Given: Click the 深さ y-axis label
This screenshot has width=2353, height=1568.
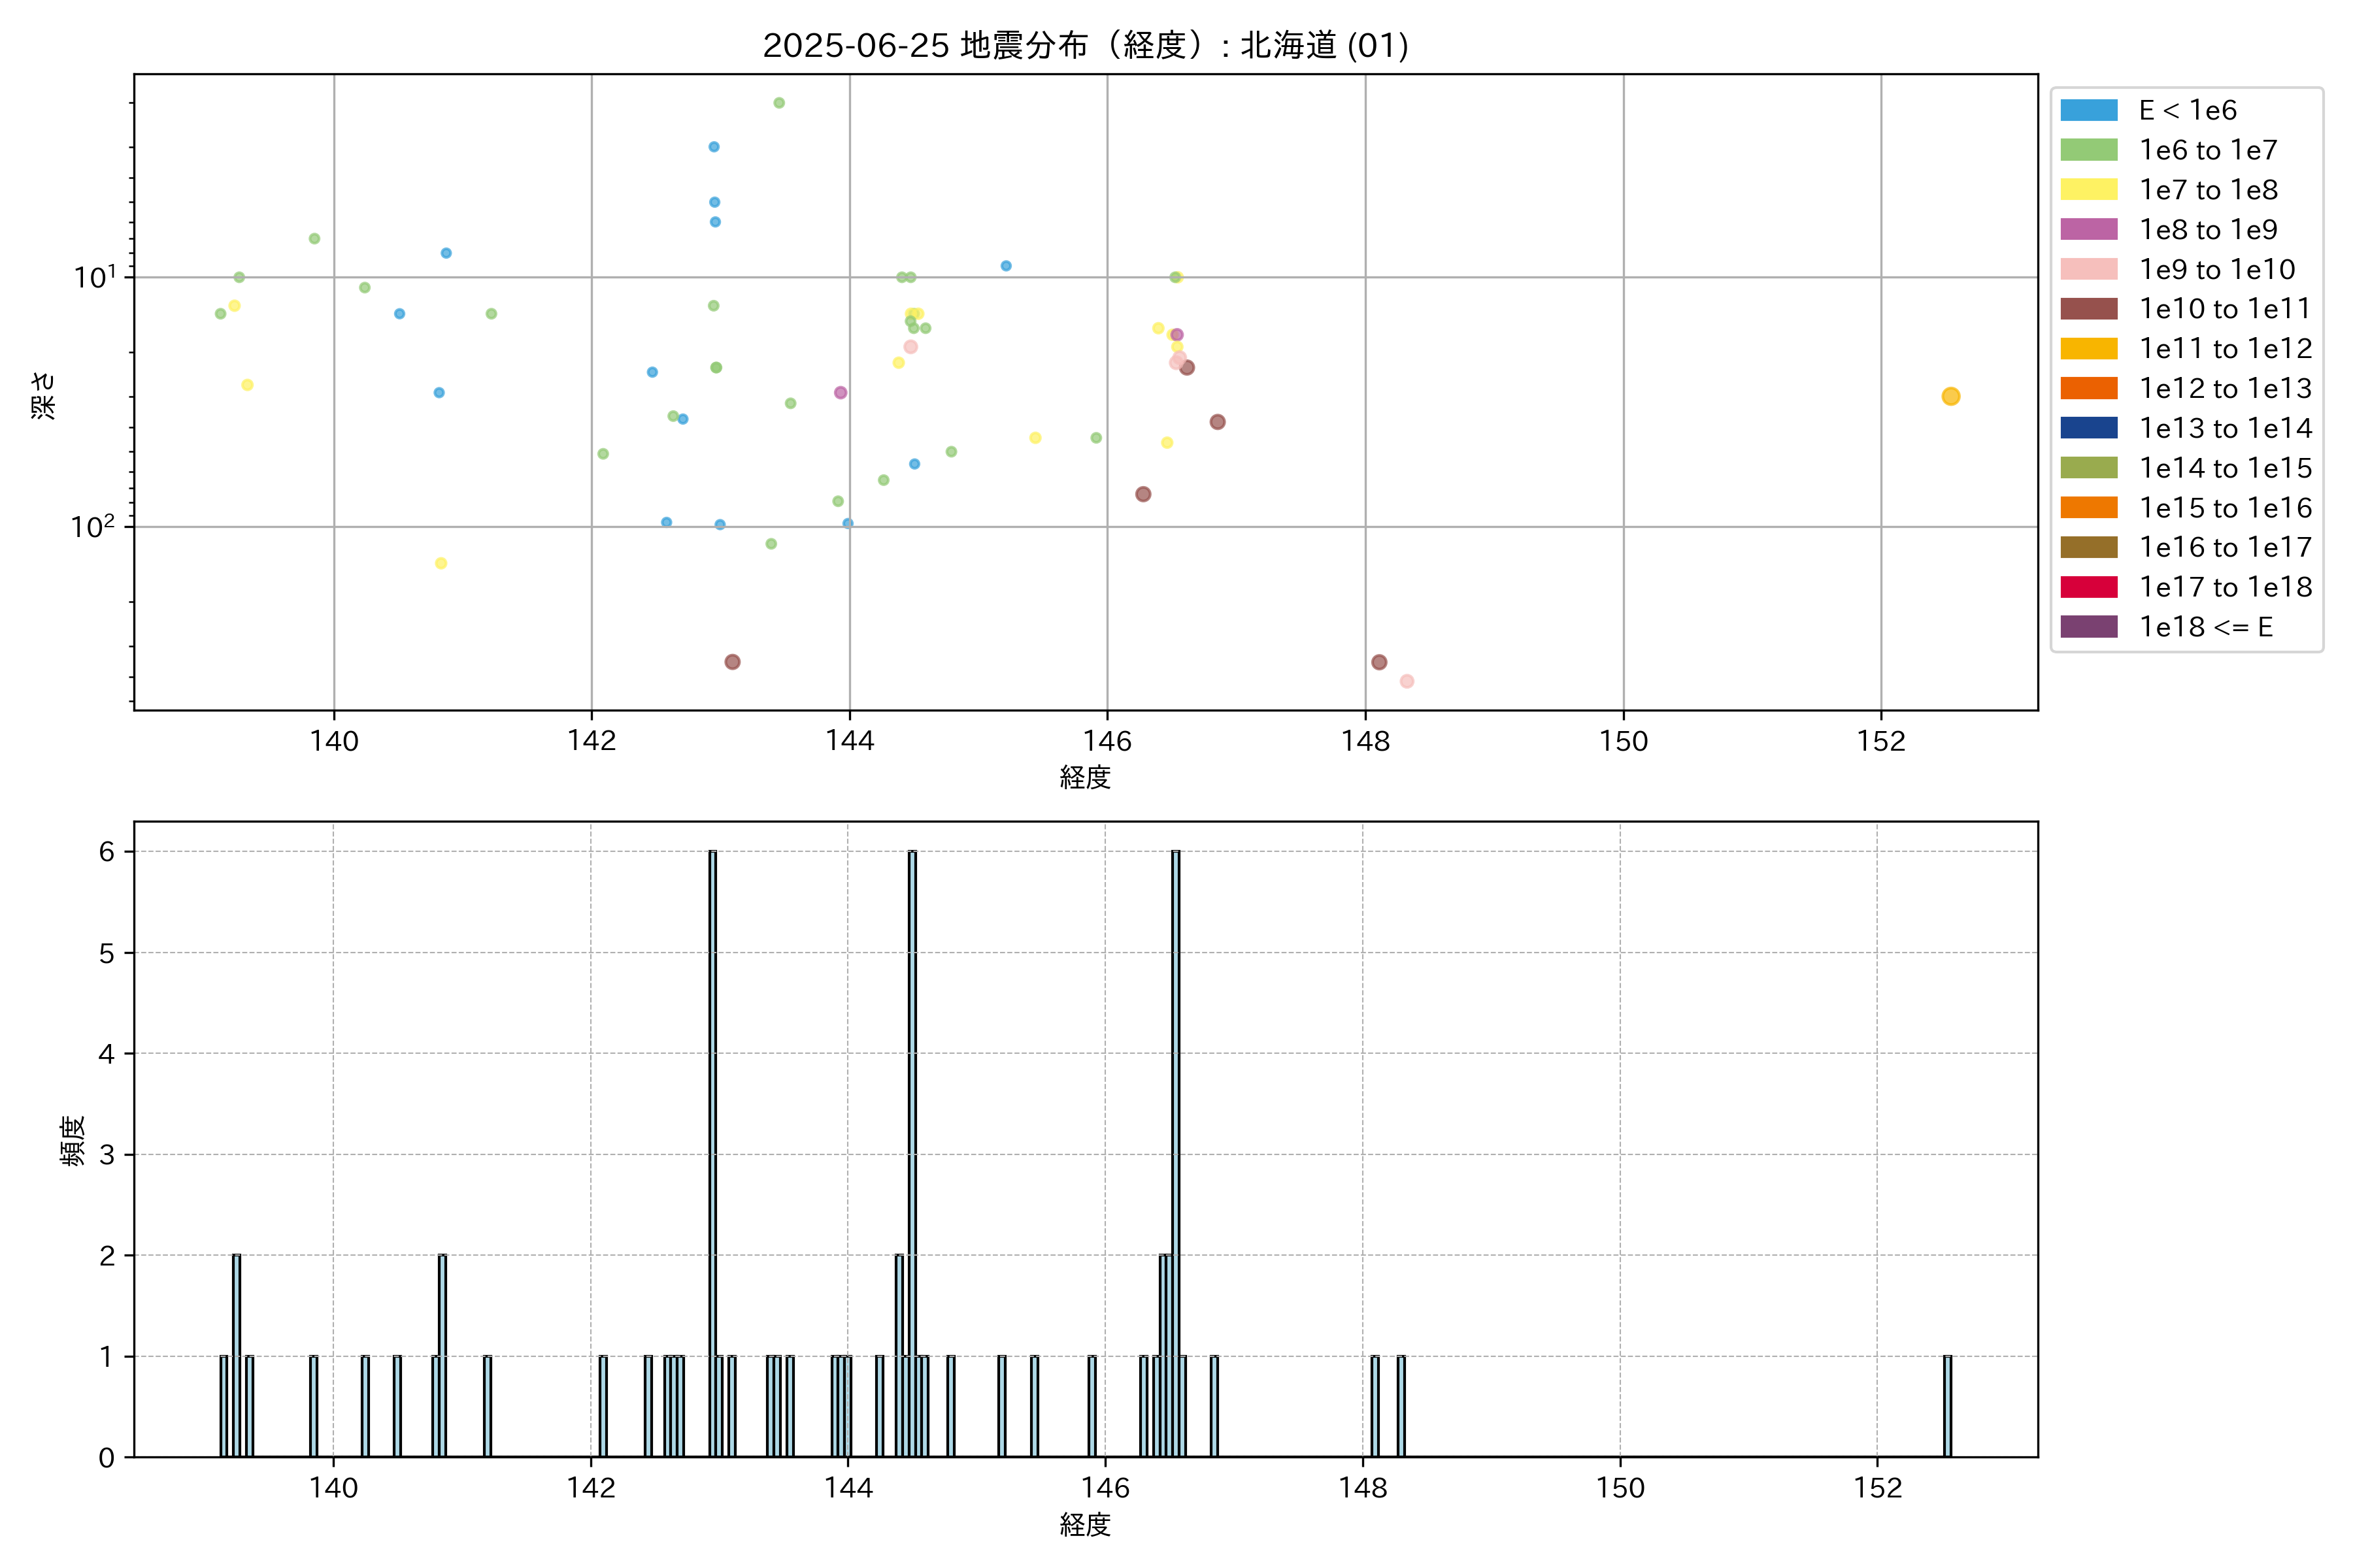Looking at the screenshot, I should pos(44,395).
